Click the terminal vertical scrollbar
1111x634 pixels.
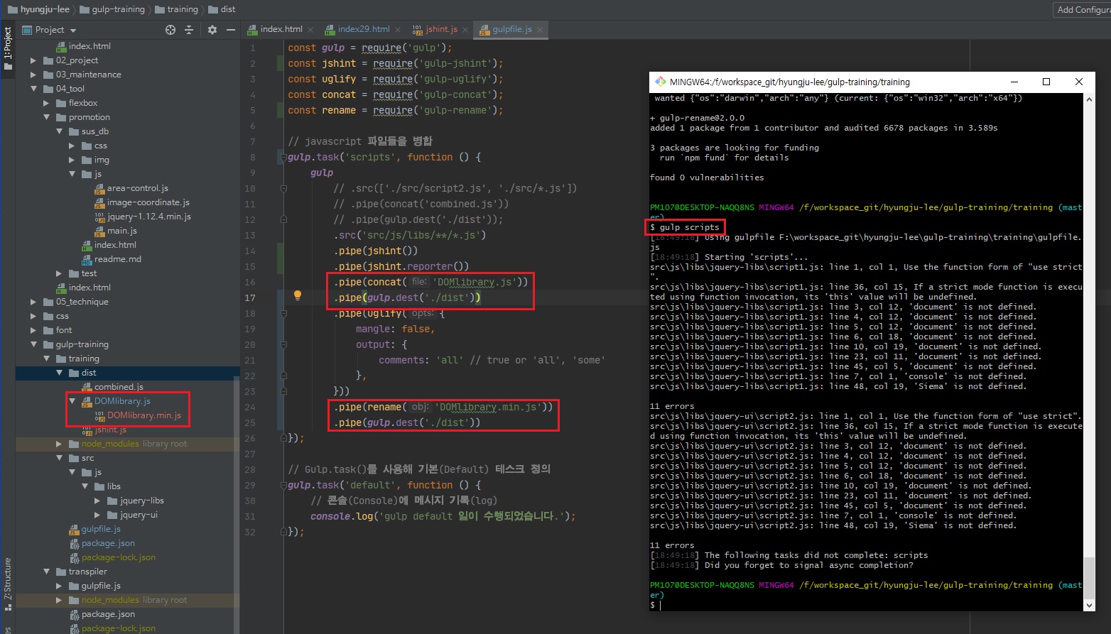[x=1090, y=579]
